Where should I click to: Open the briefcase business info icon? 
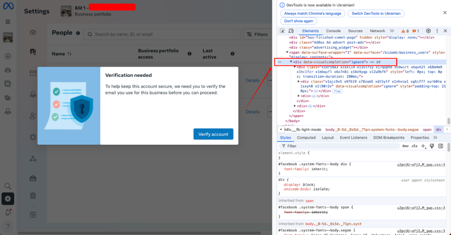(x=33, y=33)
